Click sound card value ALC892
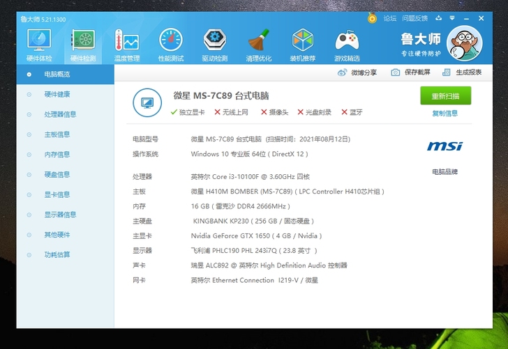The height and width of the screenshot is (349, 508). tap(269, 265)
